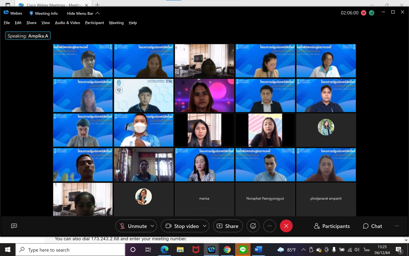Click the green connection quality icon

372,13
